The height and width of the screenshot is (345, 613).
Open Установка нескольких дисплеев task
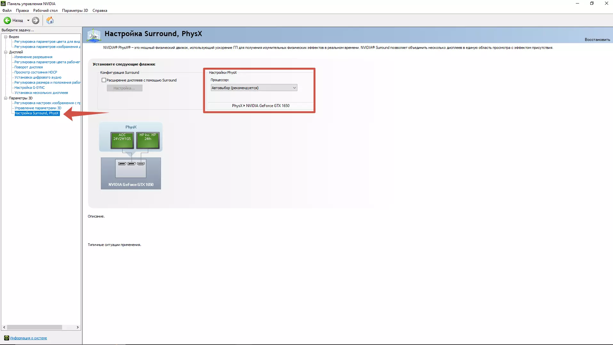(41, 93)
